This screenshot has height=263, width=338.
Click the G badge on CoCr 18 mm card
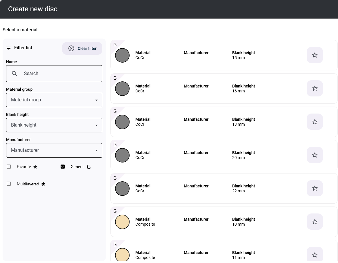[115, 111]
